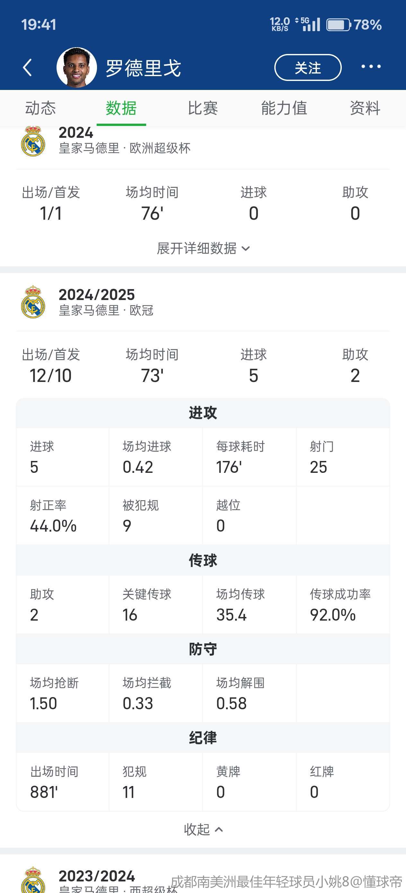Tap the 射门 25 stat cell
The height and width of the screenshot is (893, 406).
pyautogui.click(x=342, y=457)
